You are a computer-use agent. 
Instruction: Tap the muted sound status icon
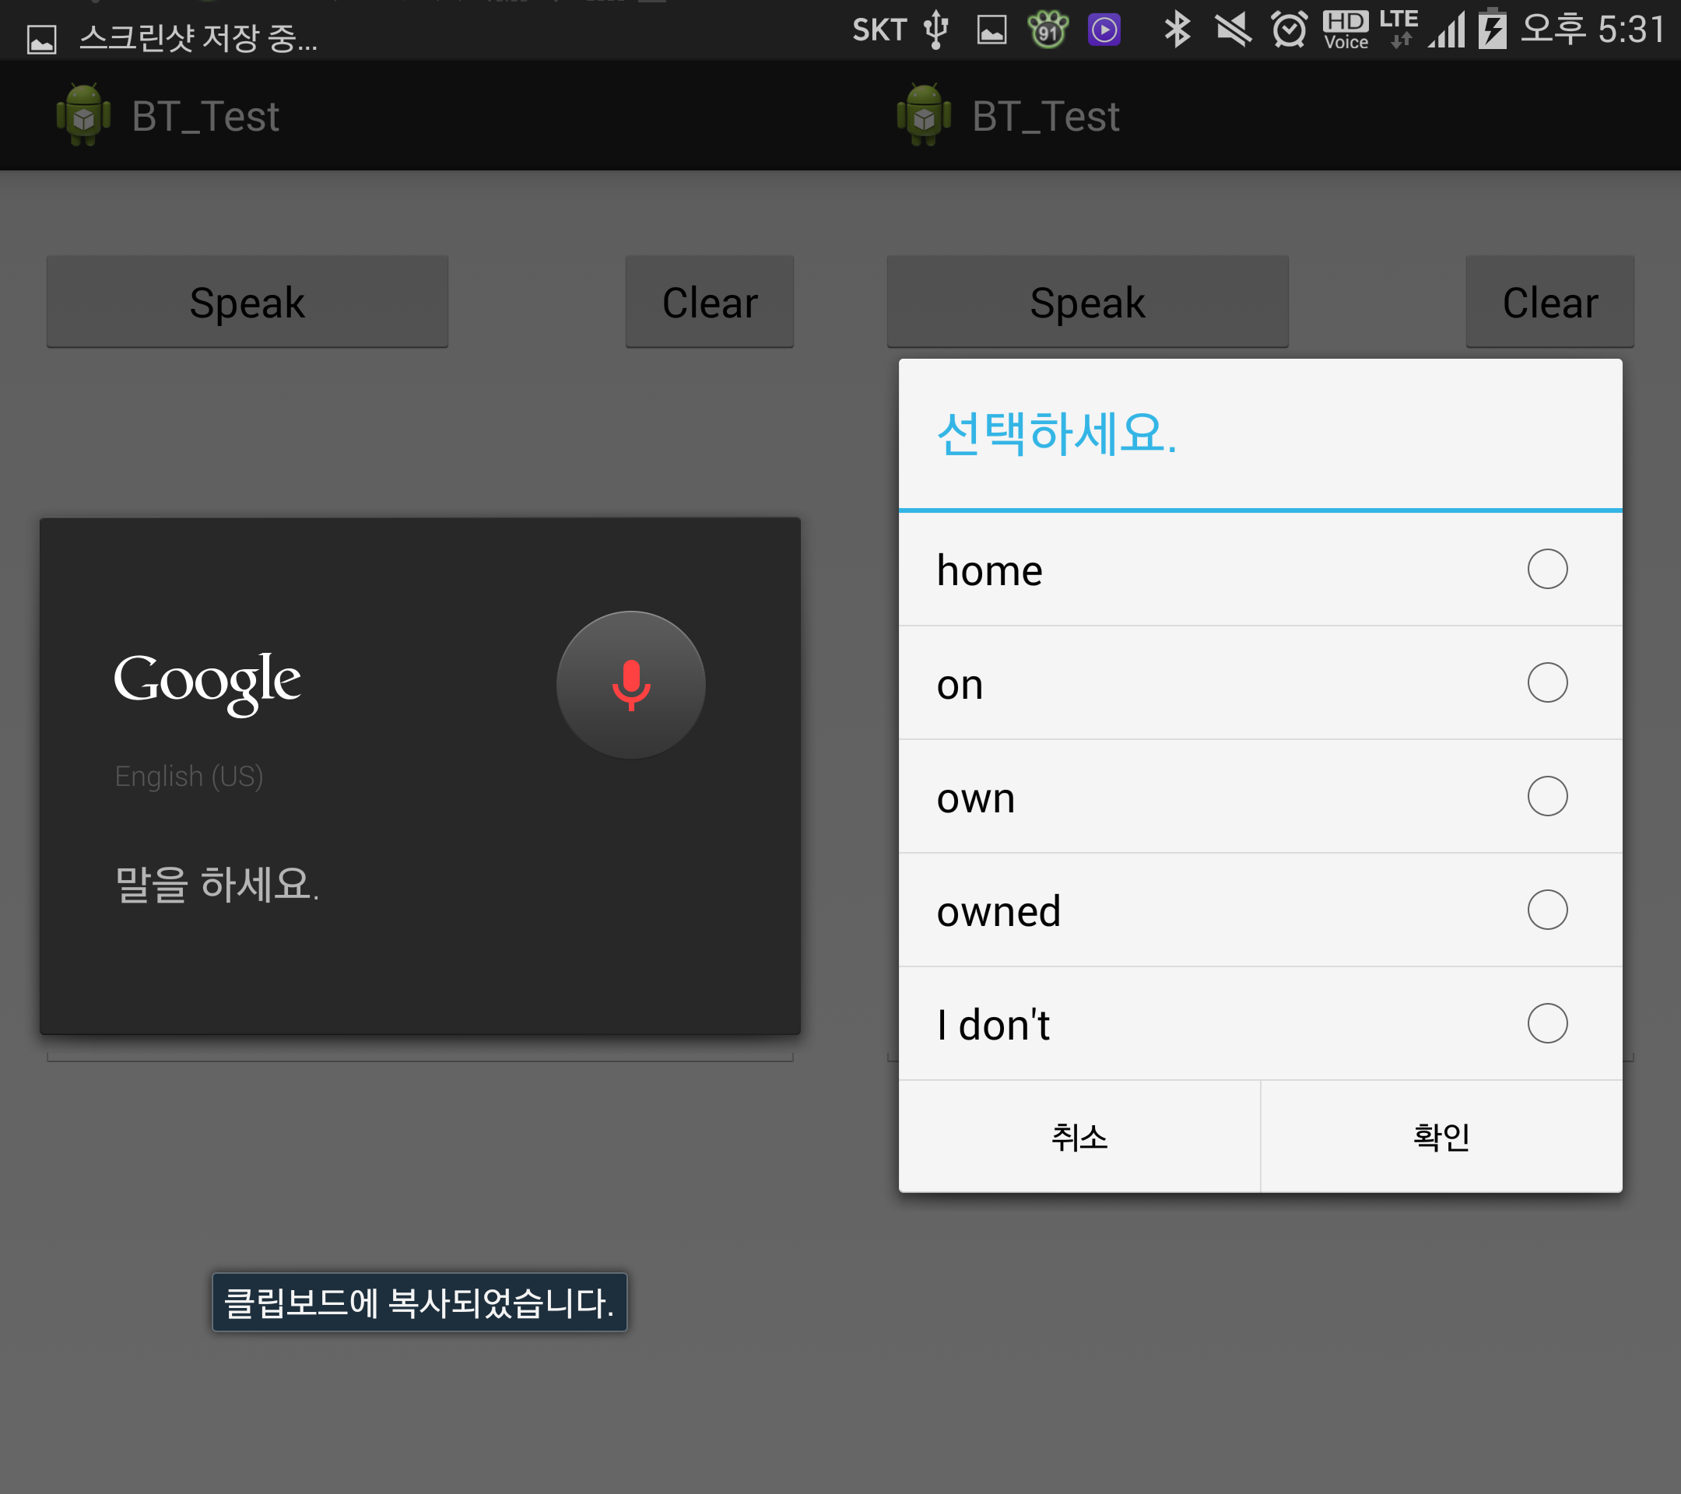click(x=1233, y=30)
